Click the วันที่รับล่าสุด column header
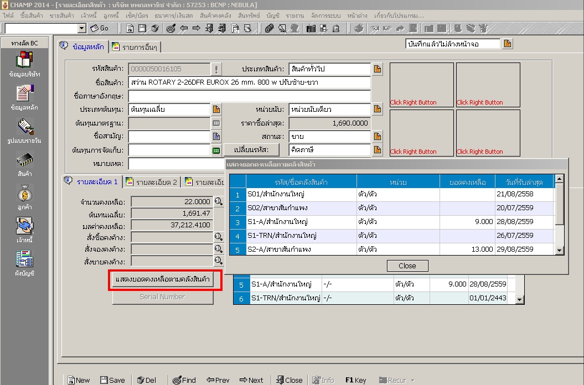The height and width of the screenshot is (385, 584). point(524,182)
